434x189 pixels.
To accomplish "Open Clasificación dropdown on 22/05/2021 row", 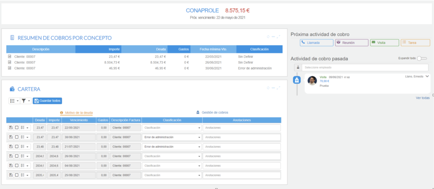I will [x=172, y=128].
